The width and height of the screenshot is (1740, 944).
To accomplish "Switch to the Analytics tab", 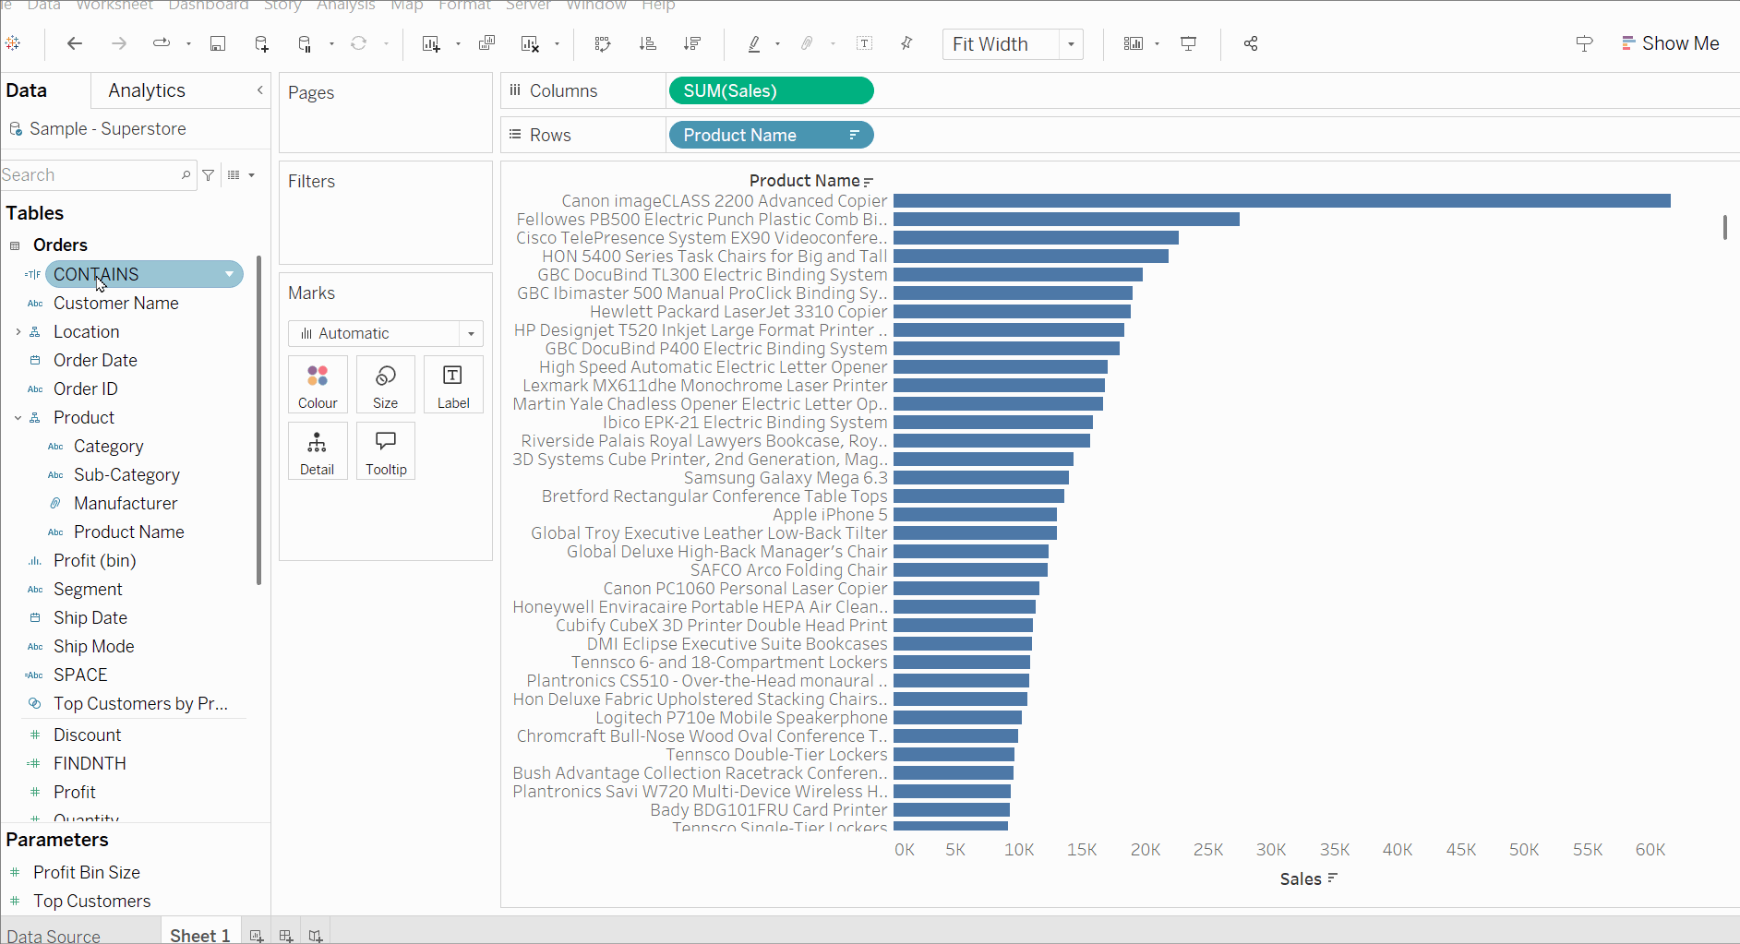I will [x=147, y=90].
